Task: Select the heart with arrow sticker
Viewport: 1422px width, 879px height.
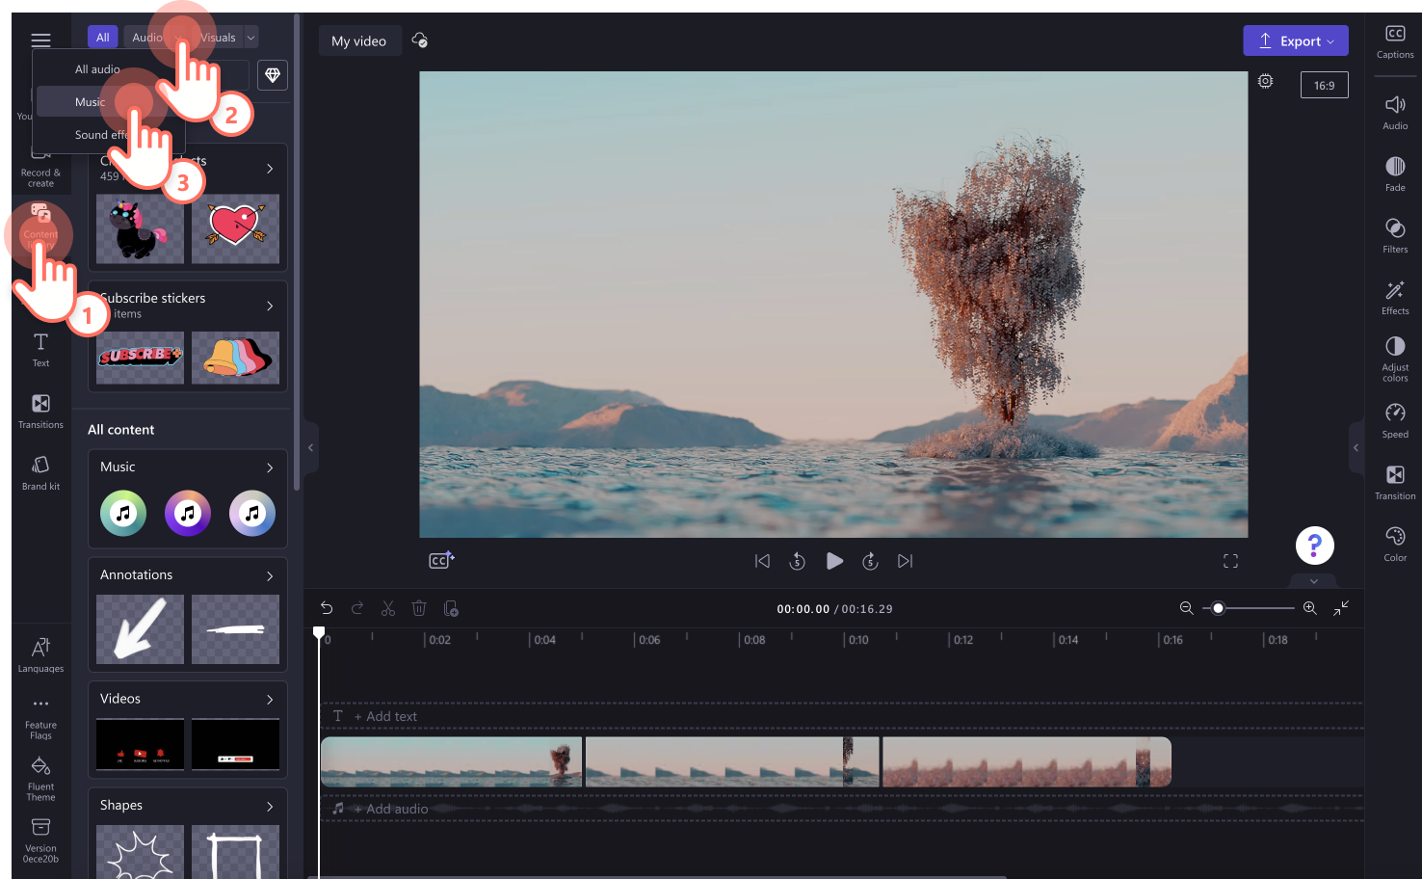Action: (x=235, y=229)
